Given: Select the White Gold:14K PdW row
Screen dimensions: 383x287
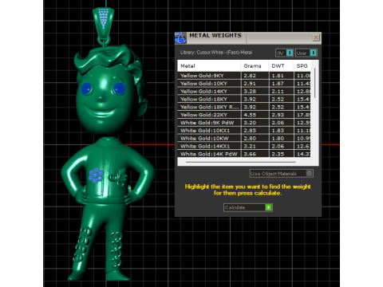Looking at the screenshot, I should pos(244,154).
